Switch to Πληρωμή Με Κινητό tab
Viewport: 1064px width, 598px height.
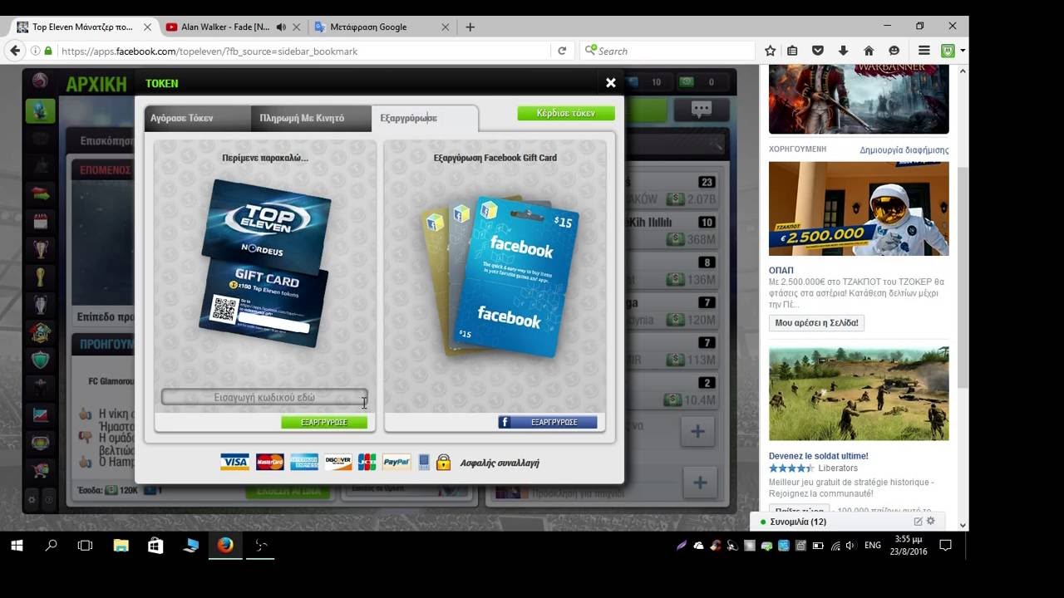pos(311,118)
